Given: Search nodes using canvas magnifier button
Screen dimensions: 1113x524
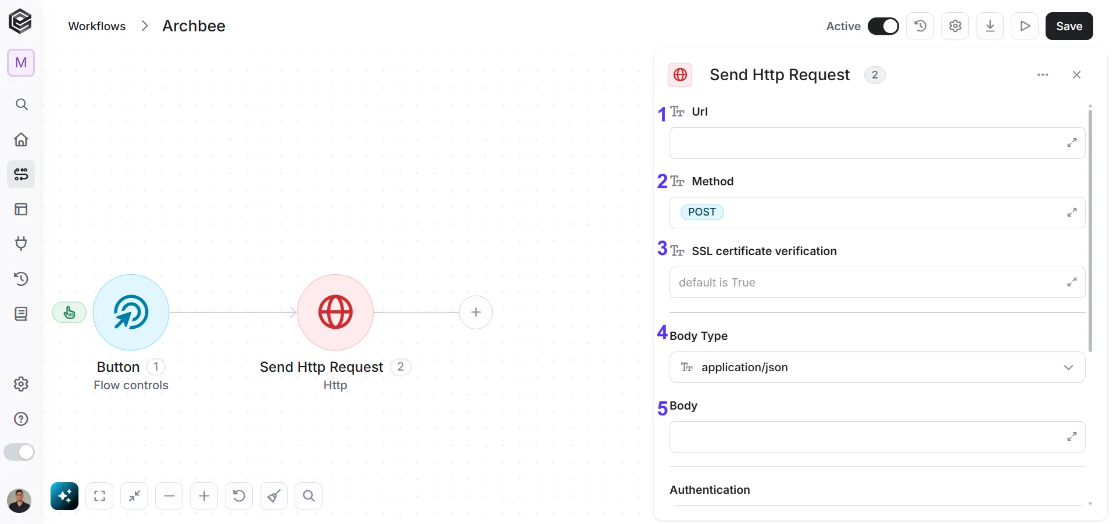Looking at the screenshot, I should point(309,496).
